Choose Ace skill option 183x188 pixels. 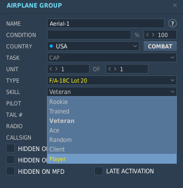(112, 131)
